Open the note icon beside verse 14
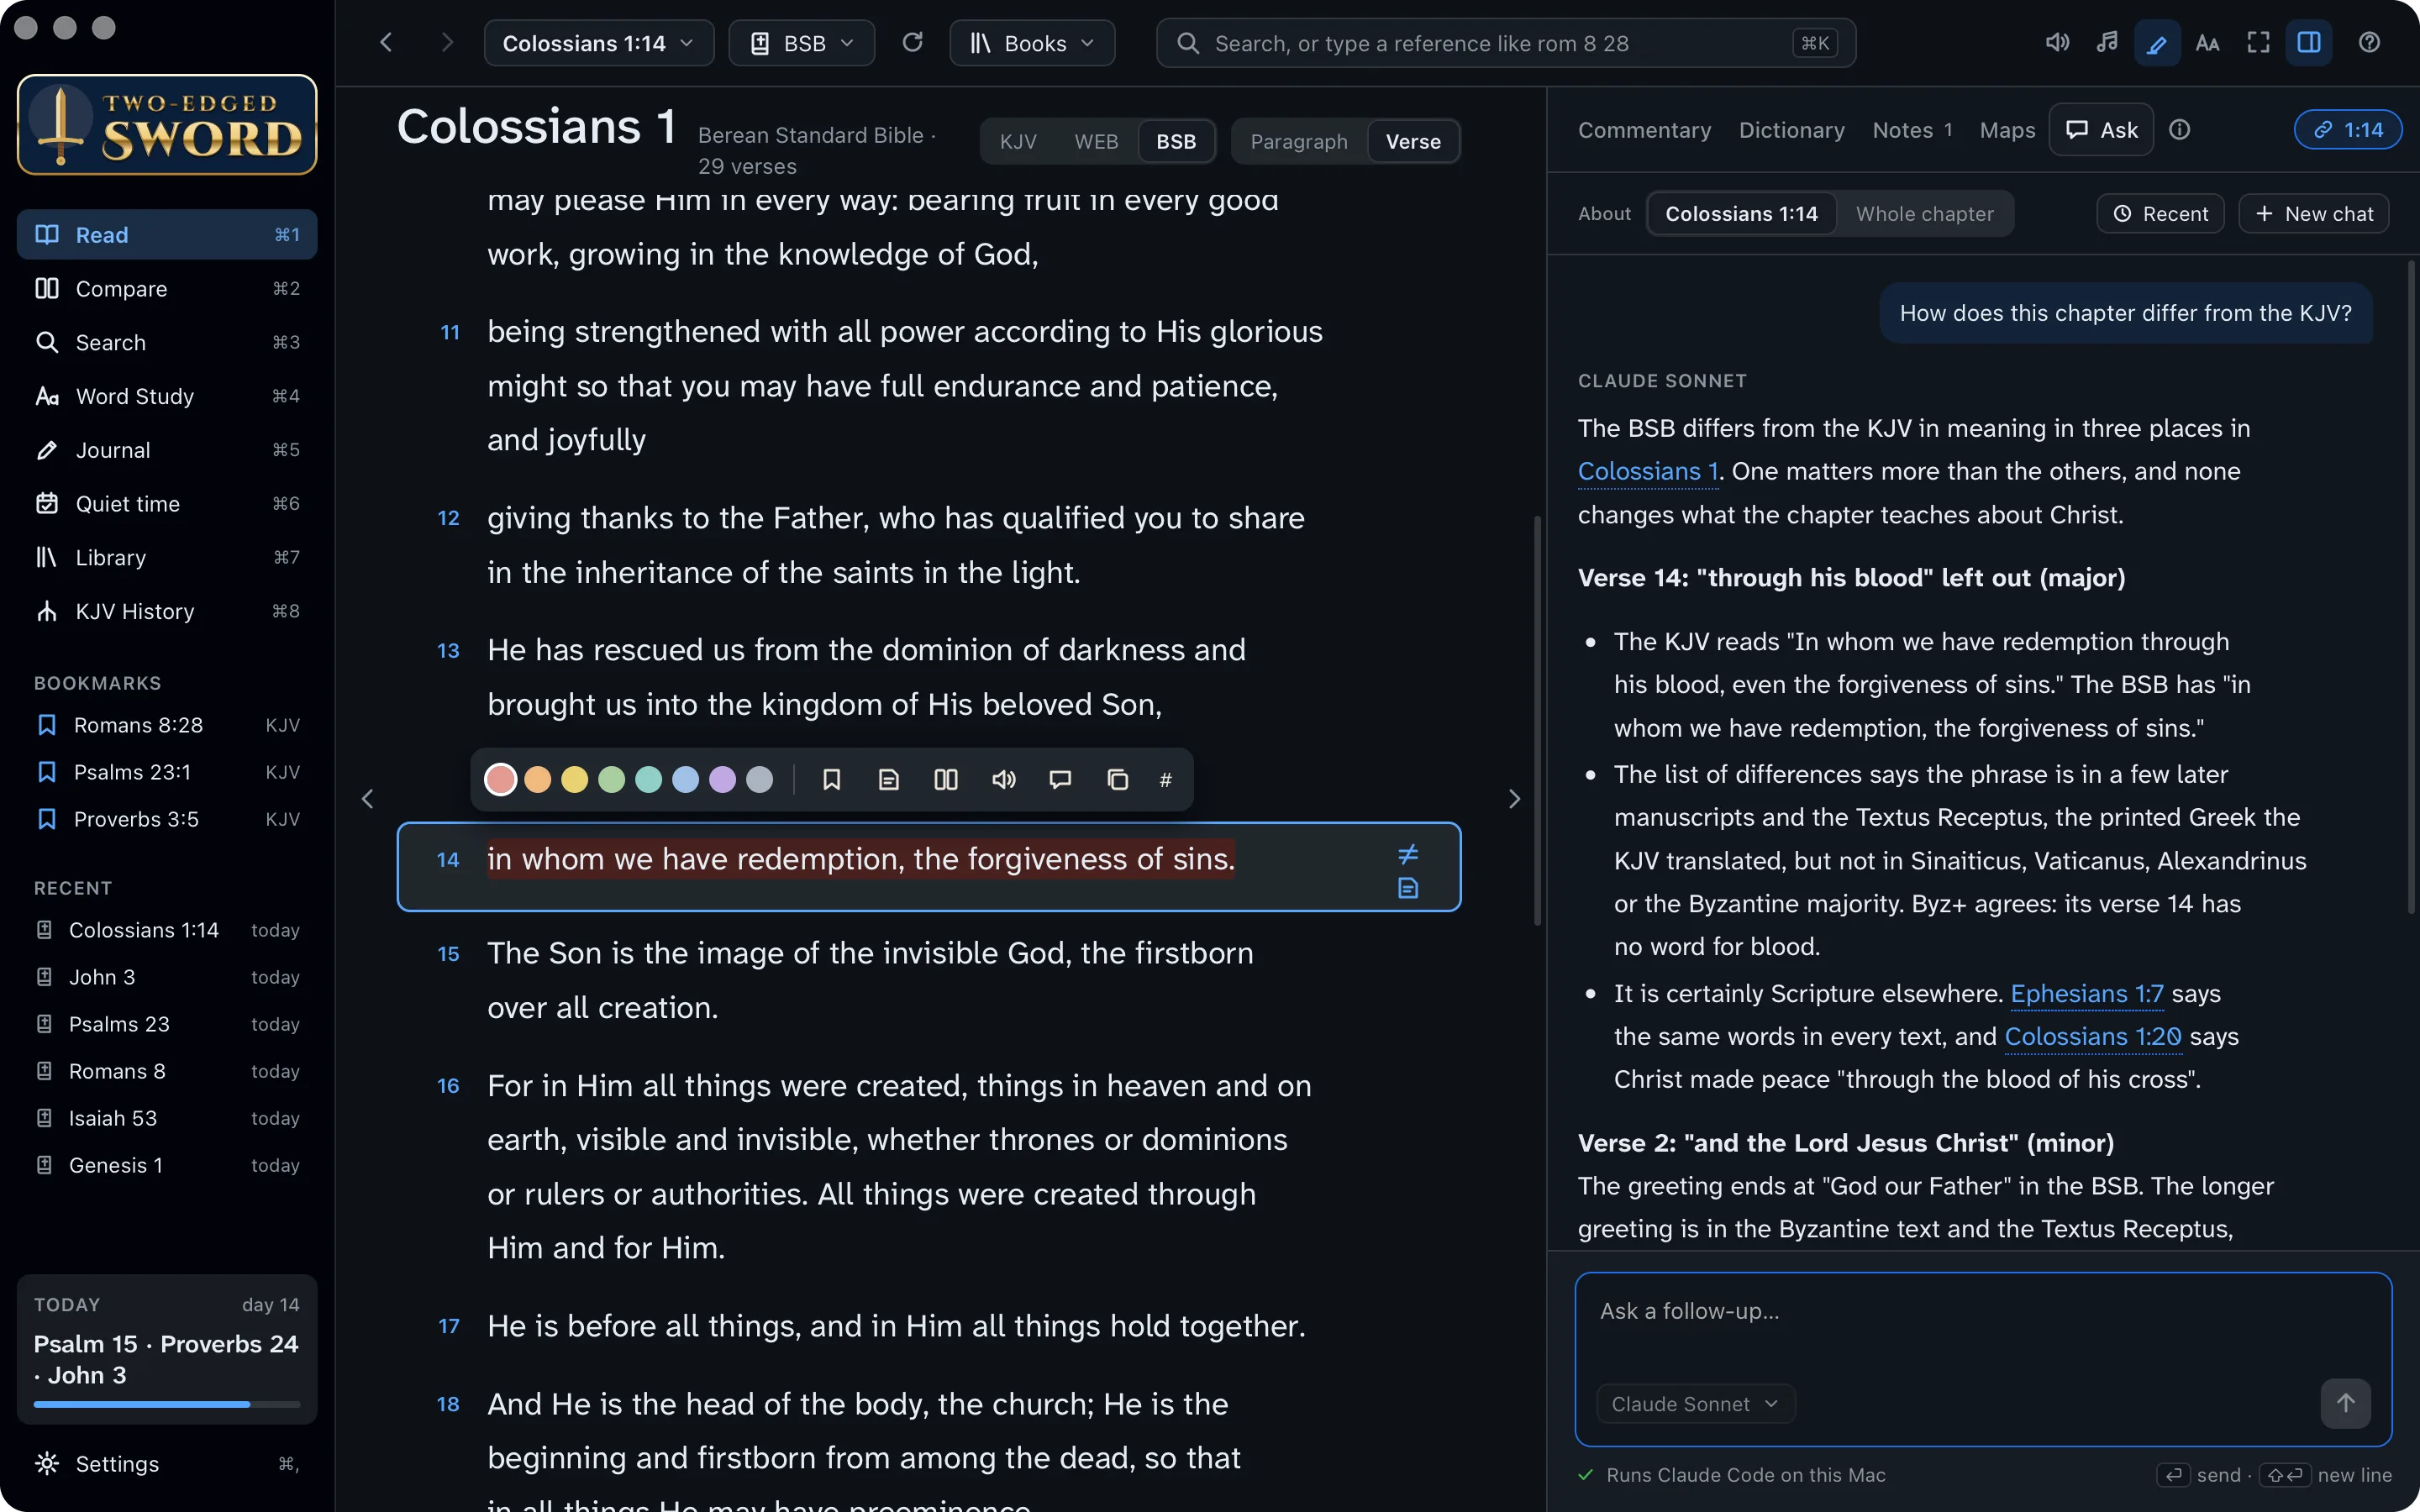Image resolution: width=2420 pixels, height=1512 pixels. coord(1408,888)
